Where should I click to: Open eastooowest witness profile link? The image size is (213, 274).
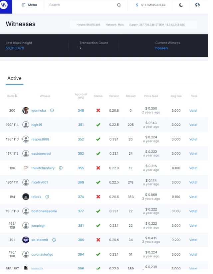click(41, 154)
